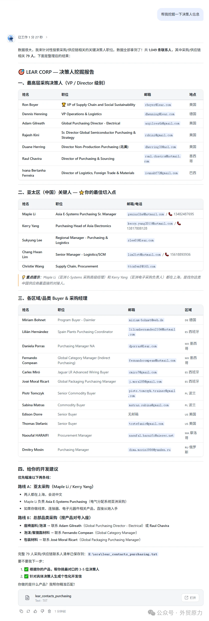209x621 pixels.
Task: Click email dima.mosin1986@yandex.ru
Action: click(150, 450)
